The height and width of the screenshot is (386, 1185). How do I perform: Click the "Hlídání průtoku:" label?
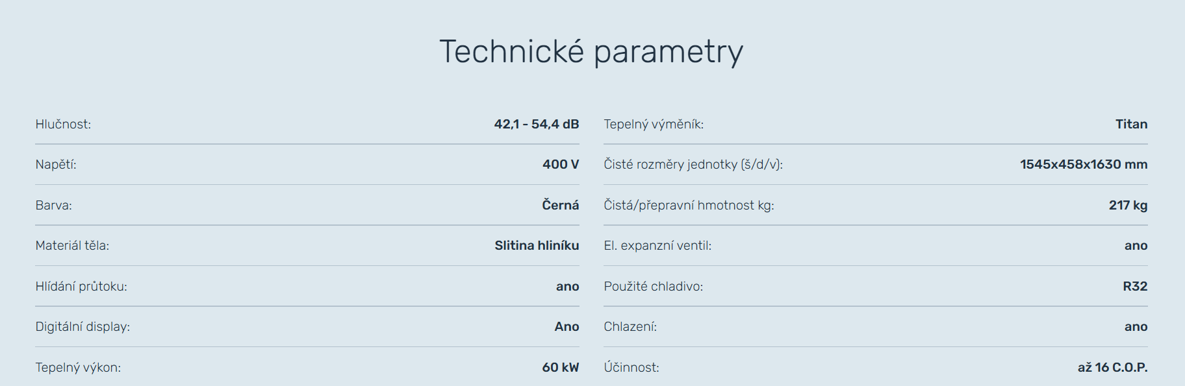[x=81, y=286]
